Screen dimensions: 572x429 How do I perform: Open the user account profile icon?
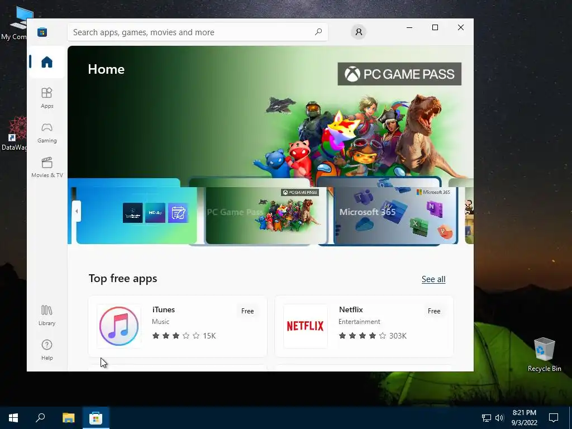[x=359, y=32]
